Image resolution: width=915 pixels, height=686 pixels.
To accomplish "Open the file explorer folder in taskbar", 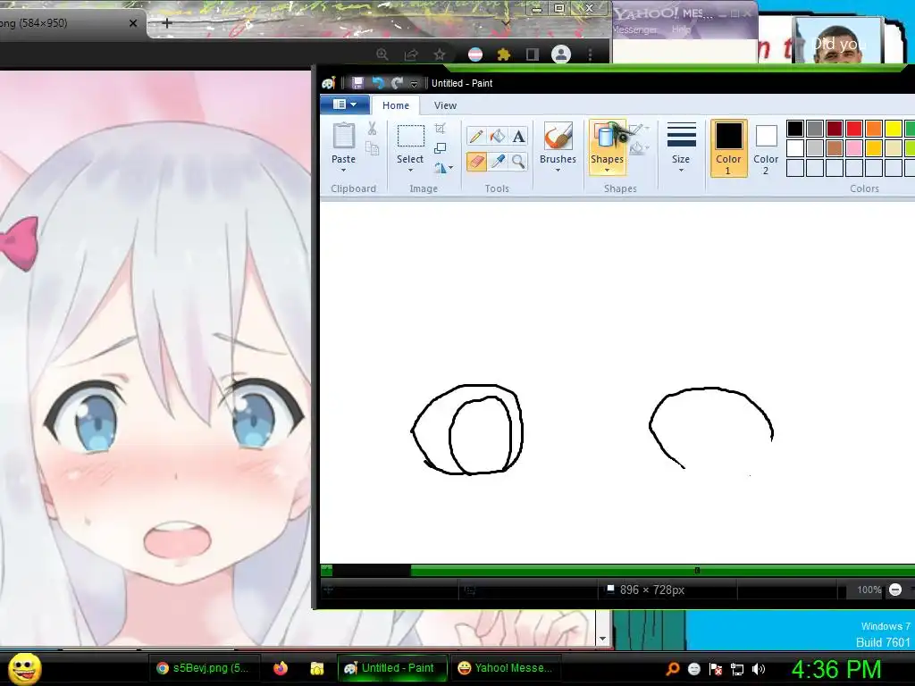I will click(x=317, y=668).
